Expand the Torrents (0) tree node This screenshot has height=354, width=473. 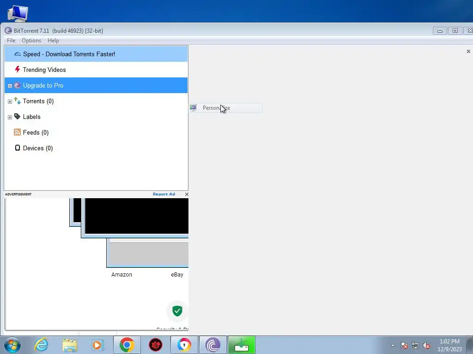10,101
